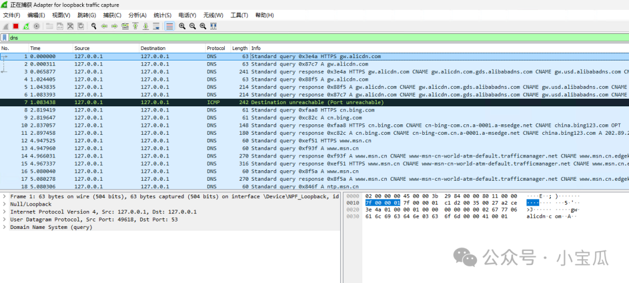Screen dimensions: 629x283
Task: Toggle packet list colorization button
Action: 169,26
